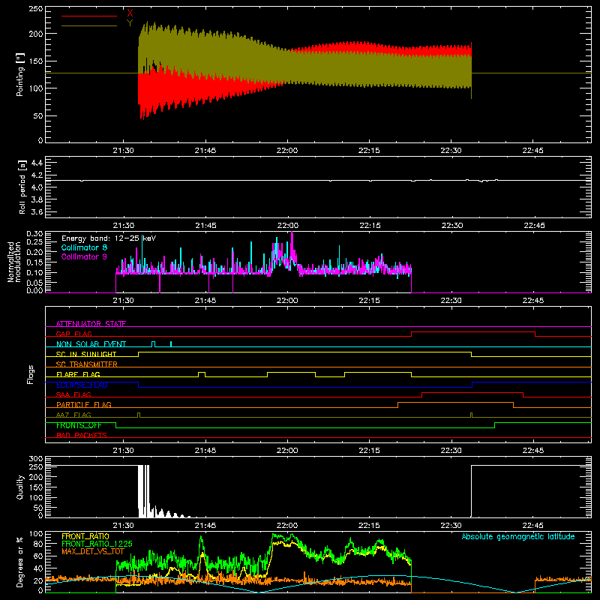The width and height of the screenshot is (600, 600).
Task: Click the green FRONT_RATIO_1225 legend entry
Action: pos(97,544)
